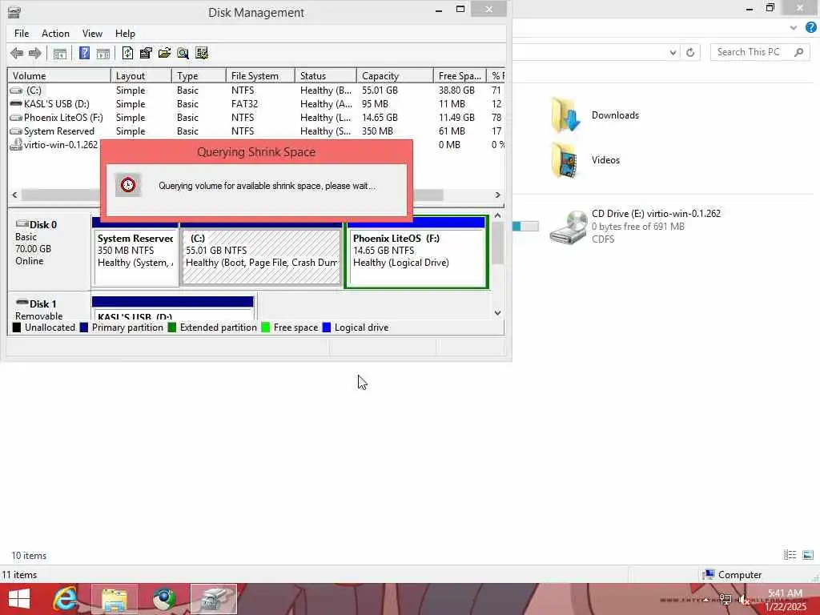Click the refresh button in Explorer address bar
Screen dimensions: 820x615
pyautogui.click(x=690, y=52)
